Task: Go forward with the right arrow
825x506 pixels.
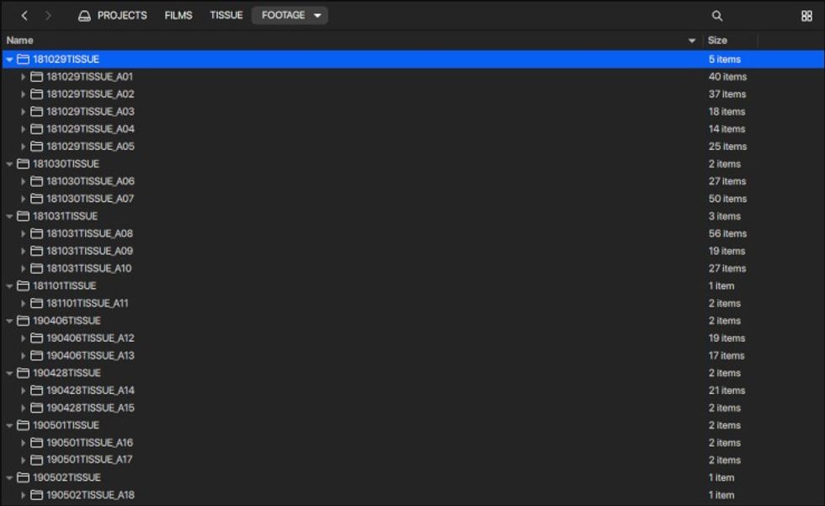Action: pyautogui.click(x=49, y=16)
